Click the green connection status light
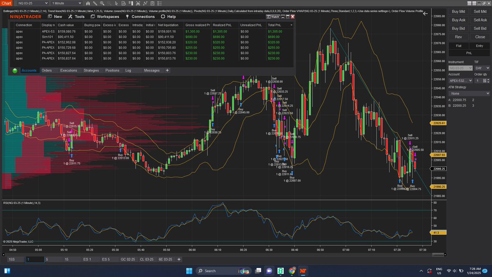The height and width of the screenshot is (277, 492). [x=15, y=71]
